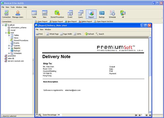The image size is (164, 118).
Task: Open the Schedule toolbar icon
Action: 112,14
